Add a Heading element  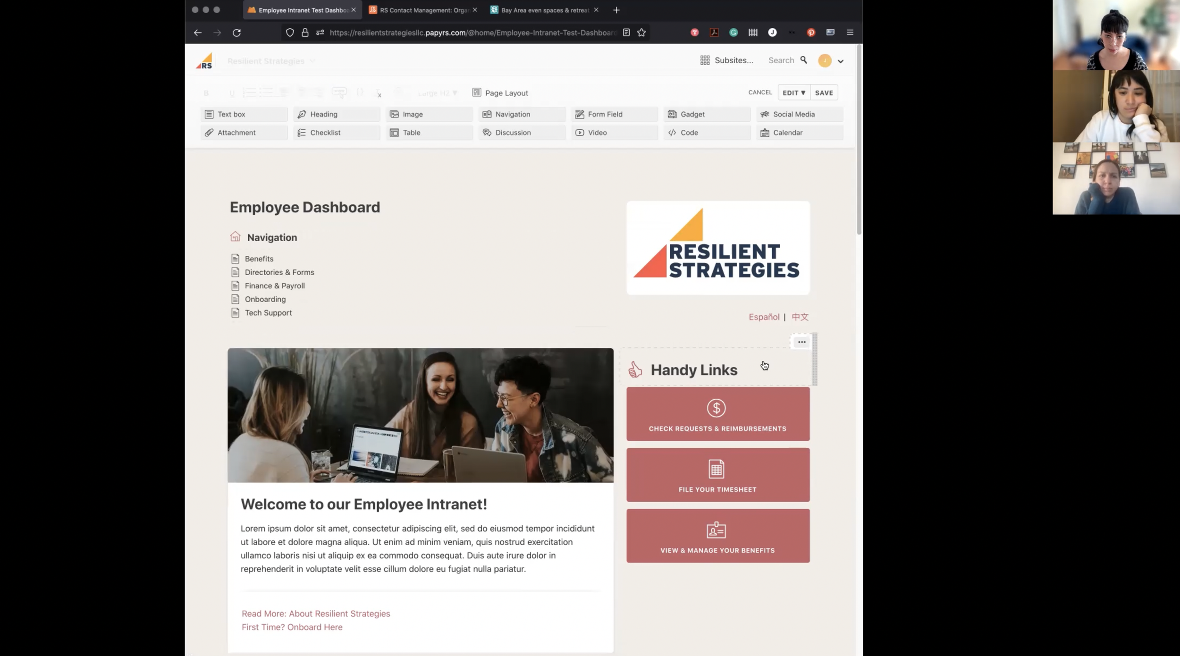(336, 114)
